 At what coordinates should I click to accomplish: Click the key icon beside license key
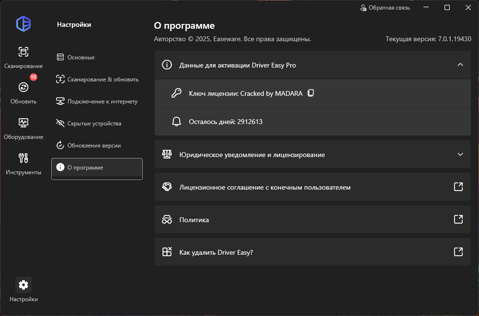click(176, 93)
